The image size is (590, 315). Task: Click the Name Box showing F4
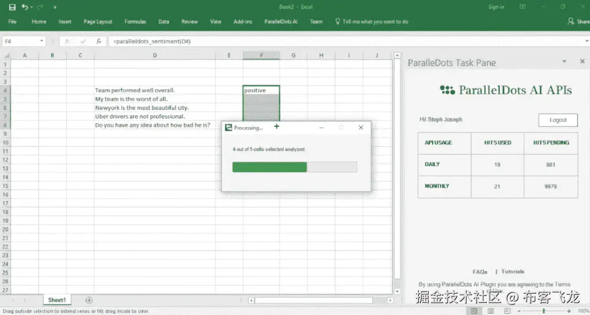tap(20, 41)
